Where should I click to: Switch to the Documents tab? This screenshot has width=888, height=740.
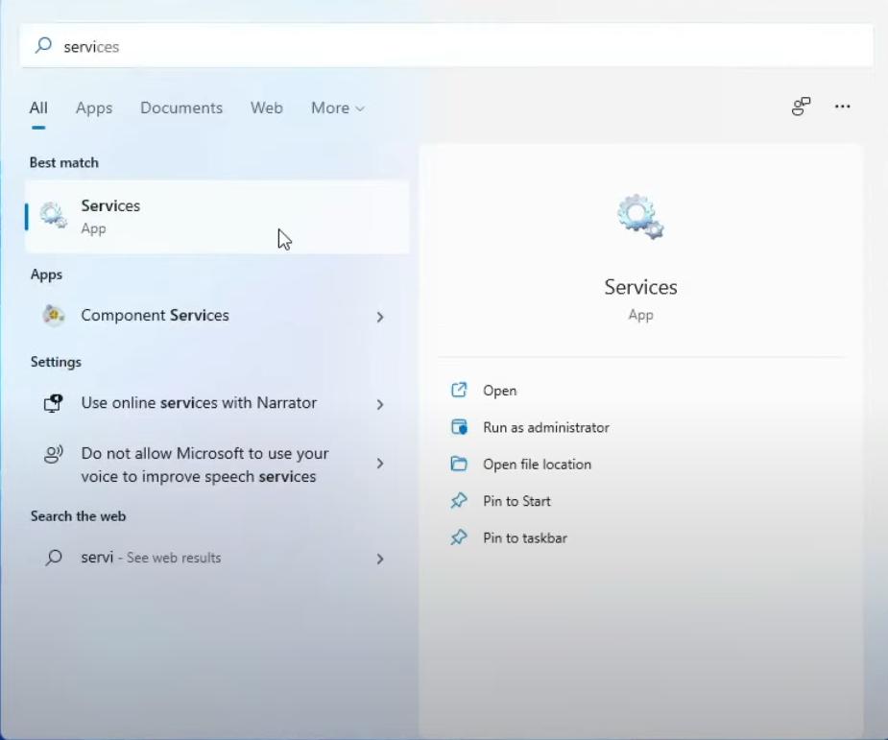point(181,107)
